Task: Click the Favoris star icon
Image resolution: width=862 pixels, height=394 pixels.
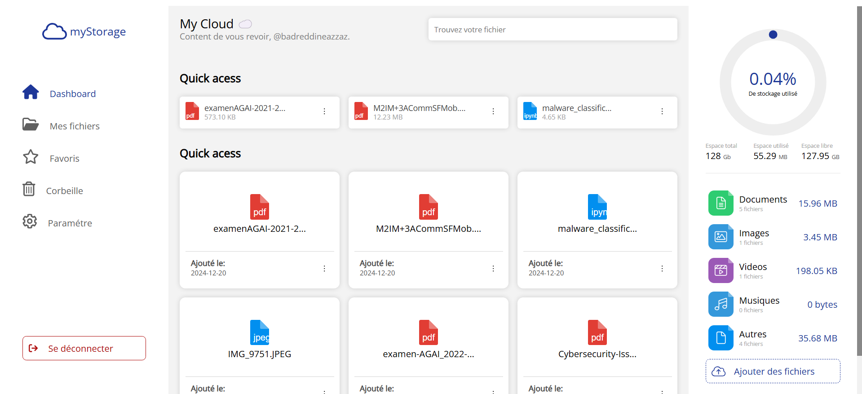Action: click(x=31, y=157)
